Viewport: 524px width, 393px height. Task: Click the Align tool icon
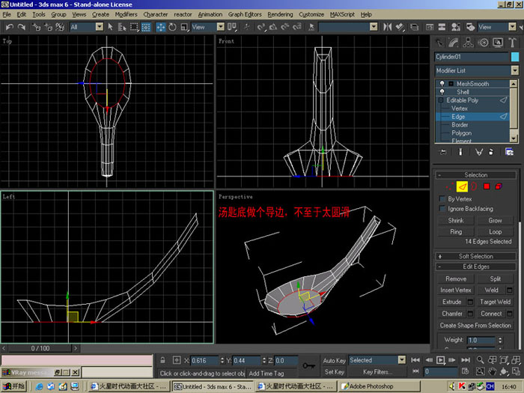tap(400, 27)
